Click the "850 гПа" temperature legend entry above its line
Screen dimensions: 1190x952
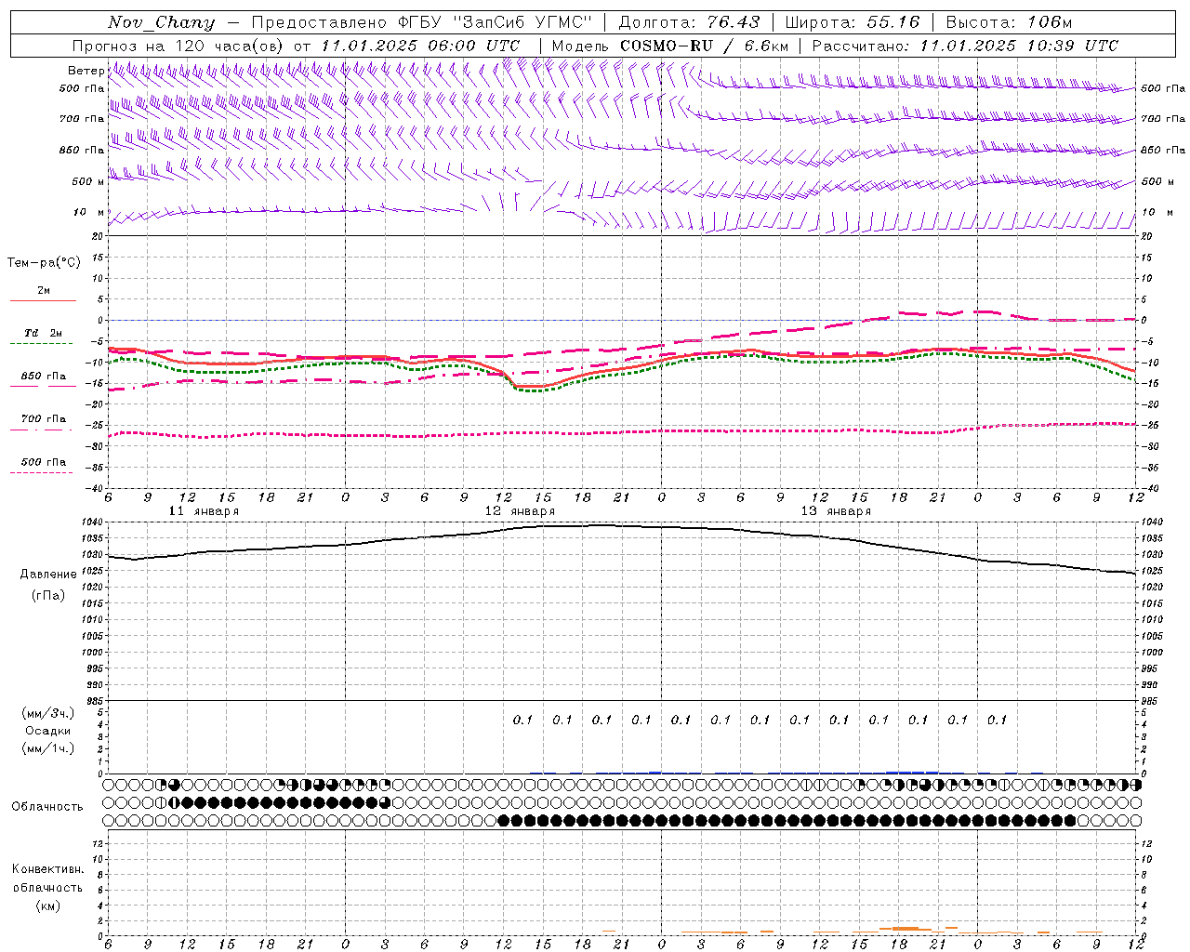(x=43, y=376)
